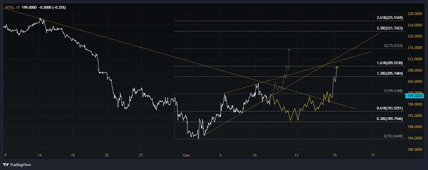Click the date 13 on time axis
This screenshot has height=170, width=428.
(x=296, y=155)
